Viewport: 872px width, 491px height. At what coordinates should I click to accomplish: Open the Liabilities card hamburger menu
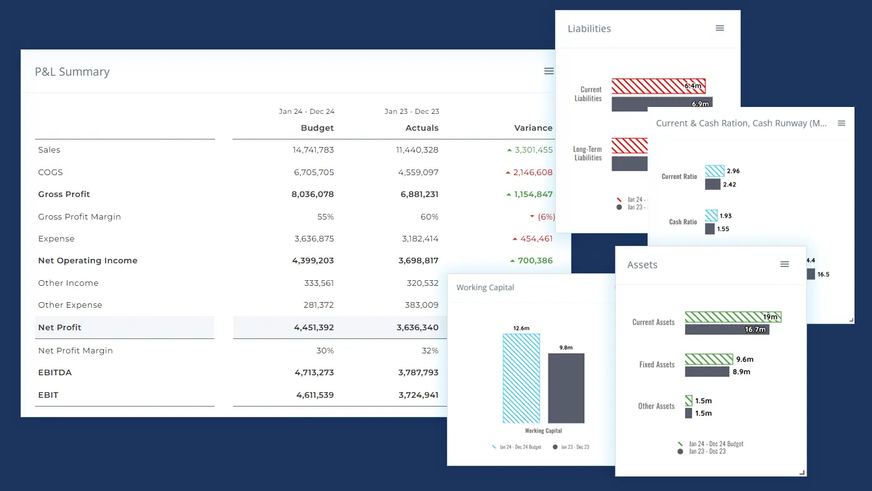[719, 28]
